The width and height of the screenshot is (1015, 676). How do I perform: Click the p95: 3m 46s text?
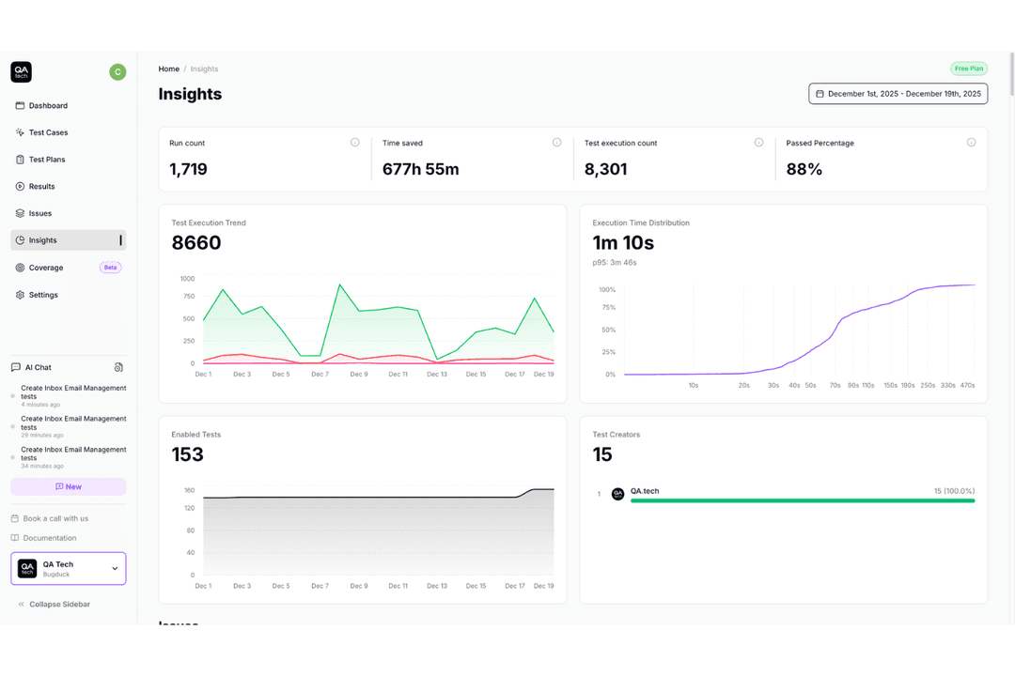coord(615,263)
